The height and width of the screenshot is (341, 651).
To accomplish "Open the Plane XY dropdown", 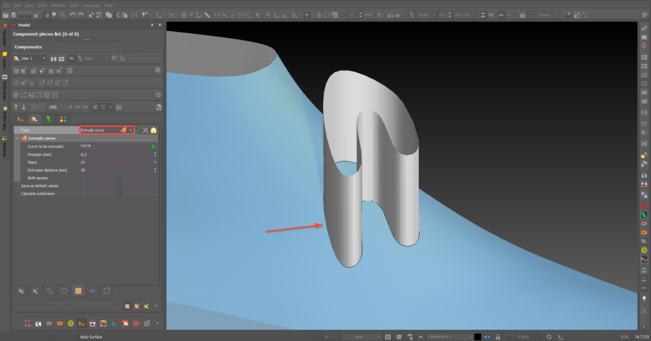I will point(118,162).
